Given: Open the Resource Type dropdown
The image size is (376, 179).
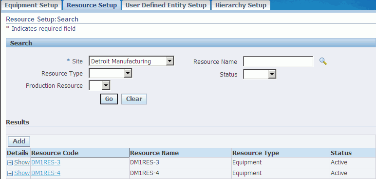Looking at the screenshot, I should (x=110, y=73).
